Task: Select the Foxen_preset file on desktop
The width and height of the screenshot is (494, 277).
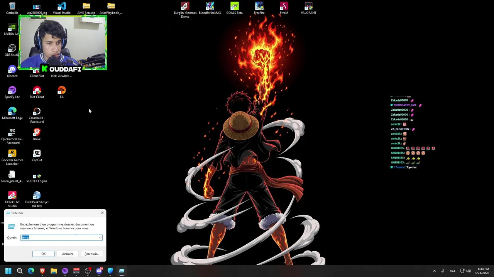Action: (12, 177)
